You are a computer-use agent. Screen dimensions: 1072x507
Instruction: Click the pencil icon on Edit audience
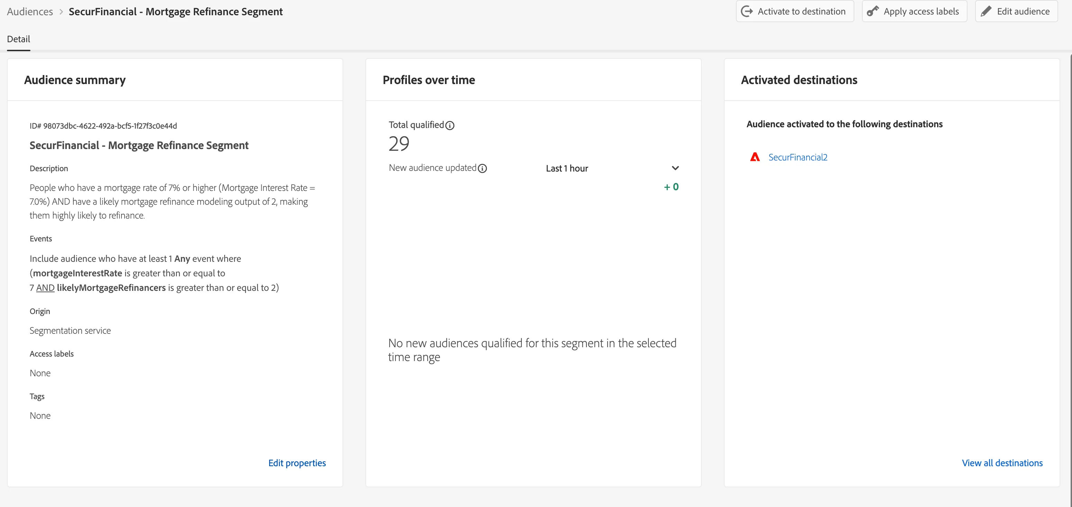(986, 11)
